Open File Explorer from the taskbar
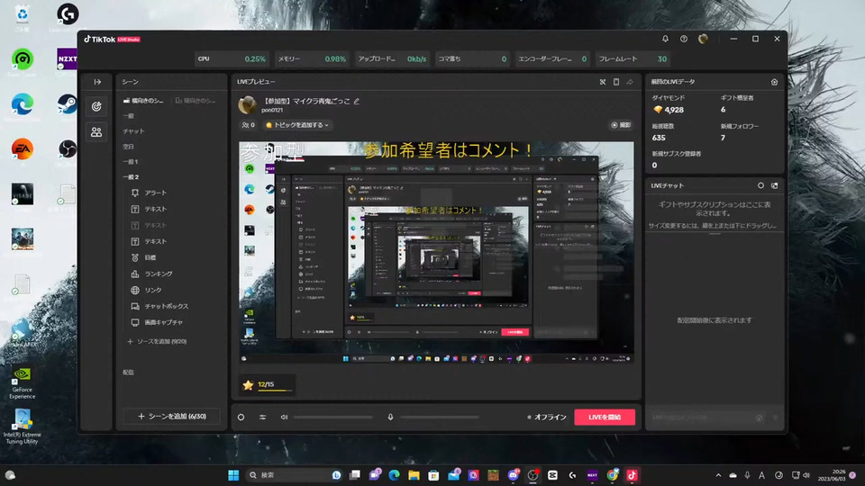 (414, 475)
